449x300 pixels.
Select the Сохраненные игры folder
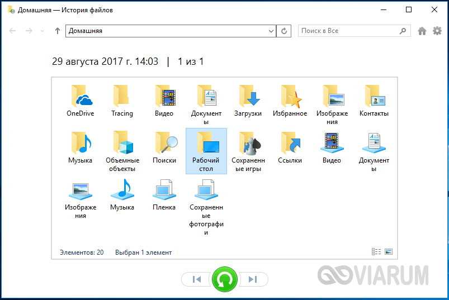247,151
